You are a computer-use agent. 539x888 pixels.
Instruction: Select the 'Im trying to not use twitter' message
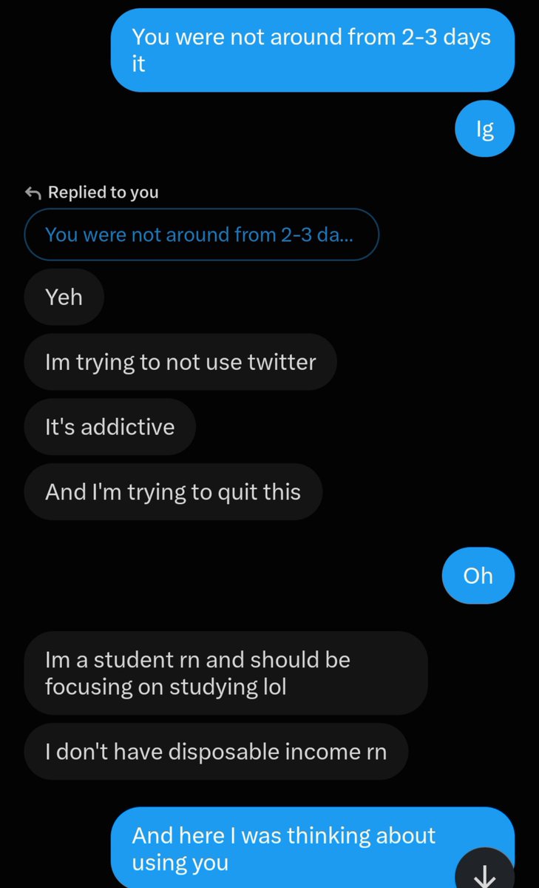coord(180,362)
